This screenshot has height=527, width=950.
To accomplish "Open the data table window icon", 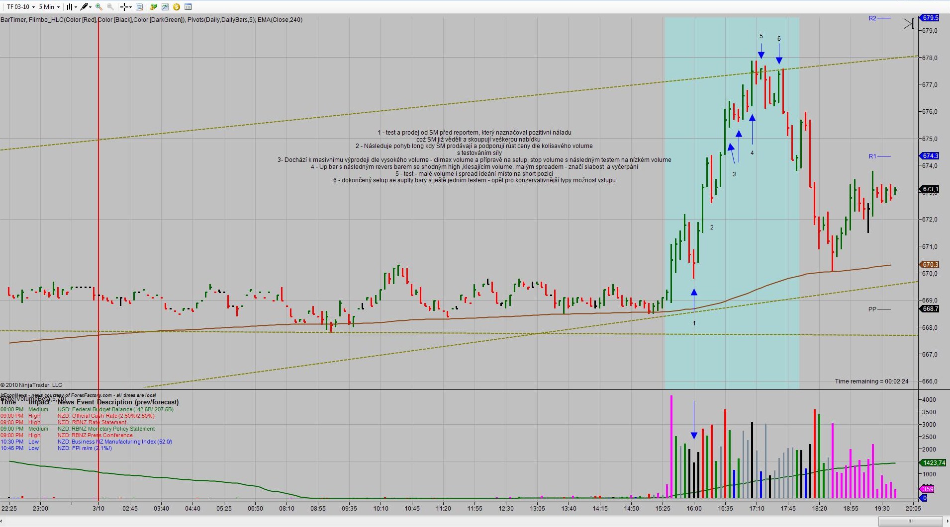I will 188,7.
